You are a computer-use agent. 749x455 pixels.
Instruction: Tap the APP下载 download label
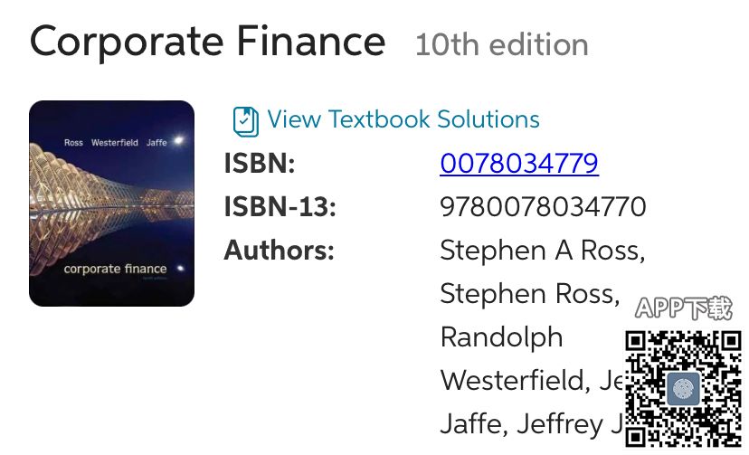(x=684, y=308)
